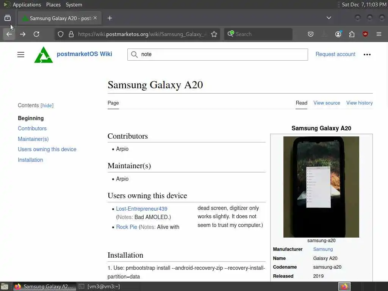The height and width of the screenshot is (291, 388).
Task: Open the Firefox account icon
Action: 338,34
